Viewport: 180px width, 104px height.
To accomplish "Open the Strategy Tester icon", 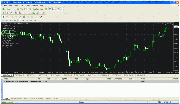I will (x=30, y=9).
